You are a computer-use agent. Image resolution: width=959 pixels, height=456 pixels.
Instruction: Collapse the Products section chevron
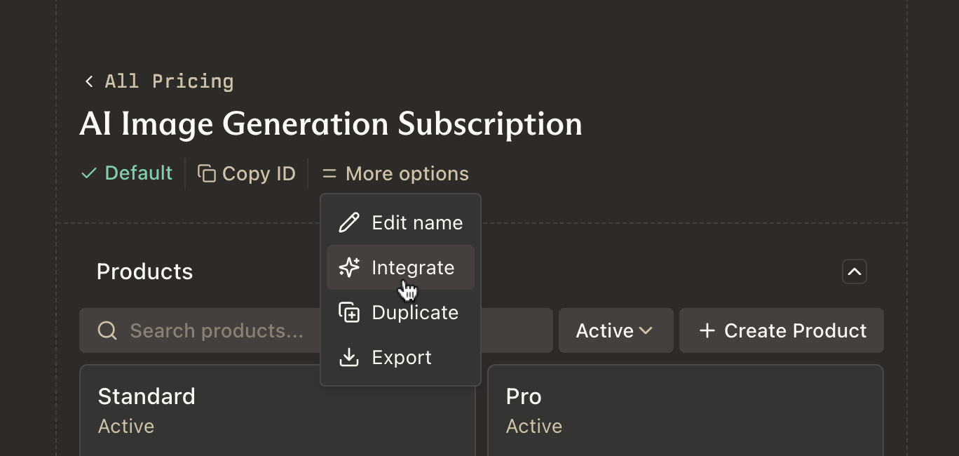pyautogui.click(x=855, y=271)
